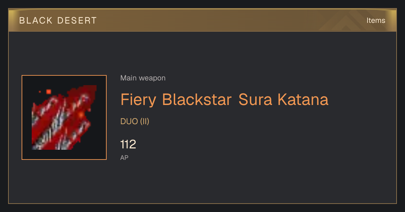
Task: Click the Main weapon category label
Action: point(143,78)
